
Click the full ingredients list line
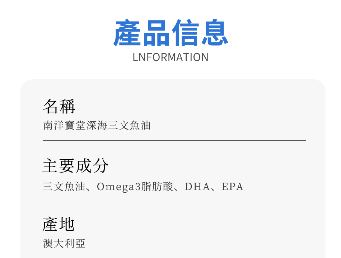pyautogui.click(x=143, y=187)
